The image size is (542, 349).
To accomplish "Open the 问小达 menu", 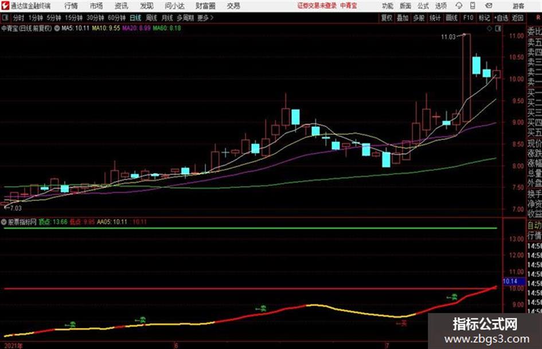I will (174, 6).
